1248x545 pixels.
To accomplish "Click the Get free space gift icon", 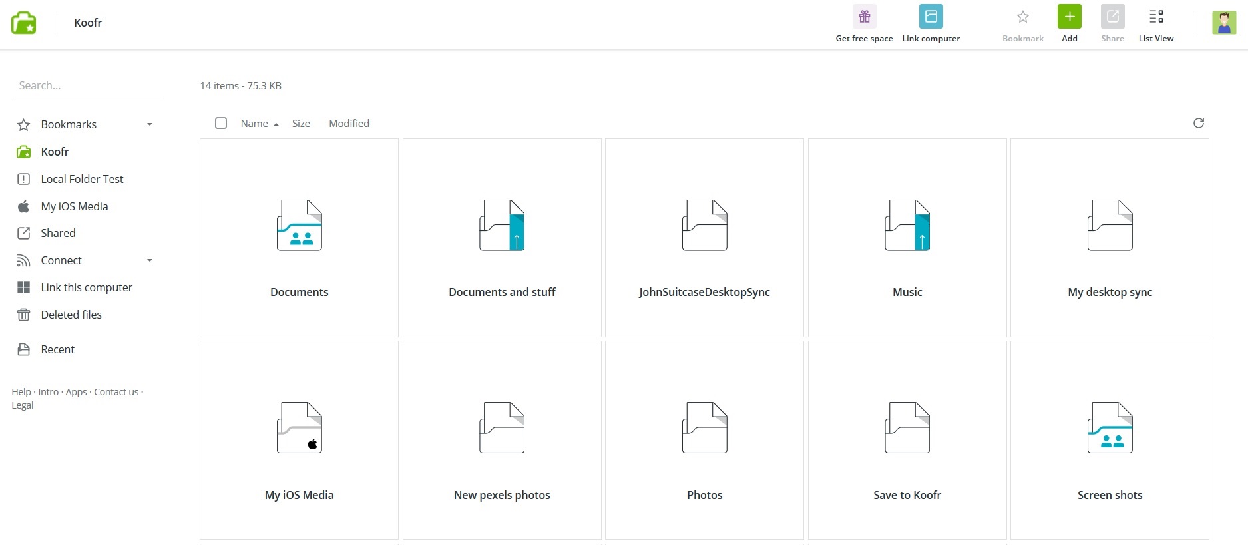I will pos(864,17).
